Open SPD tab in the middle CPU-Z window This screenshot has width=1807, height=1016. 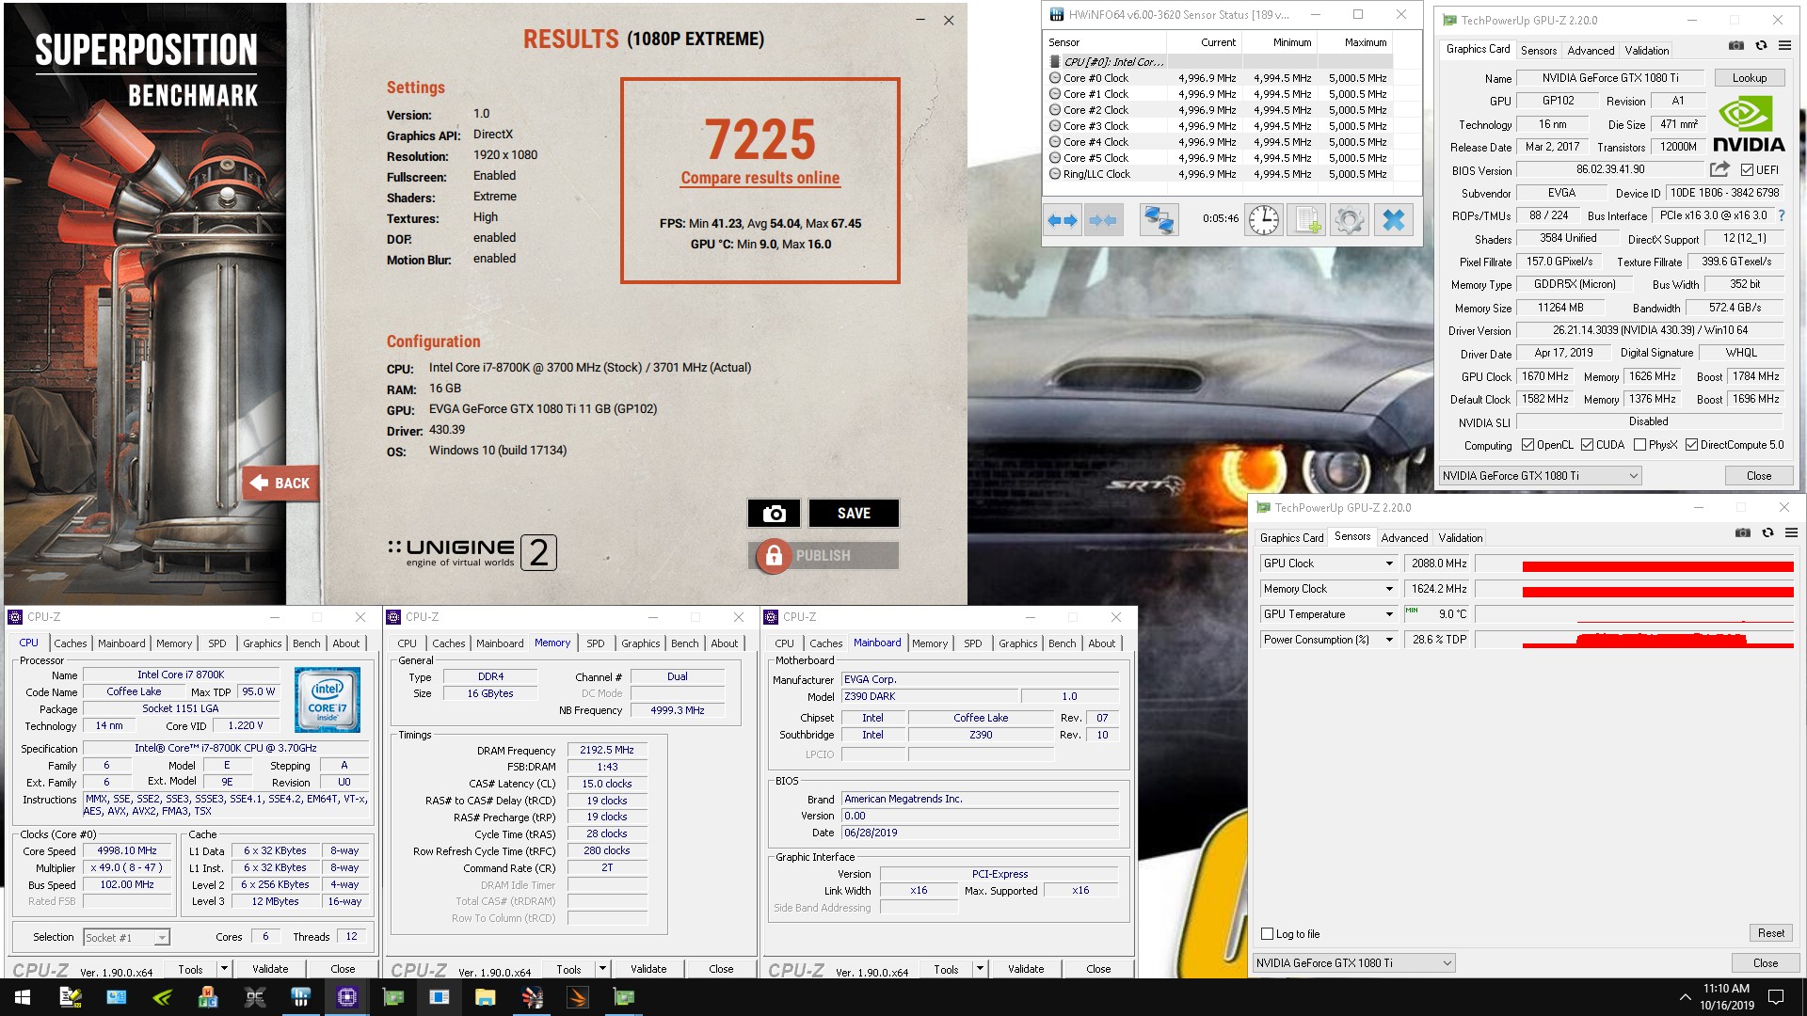(x=596, y=643)
